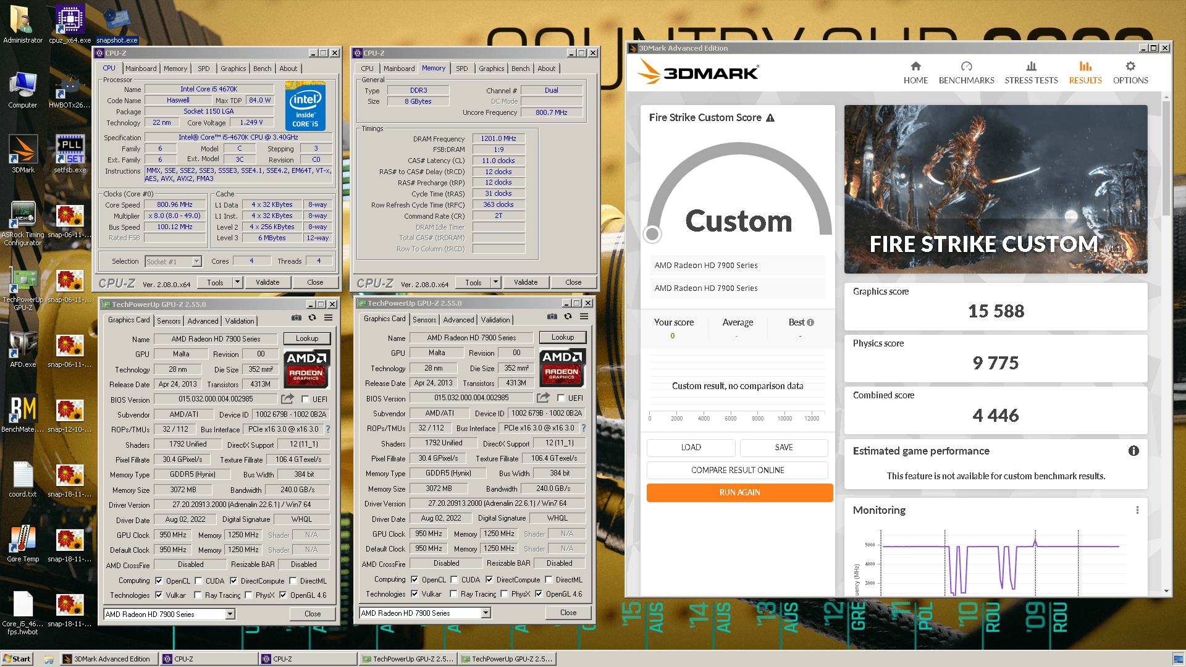
Task: Take screenshot with camera icon in left GPU-Z
Action: [x=296, y=317]
